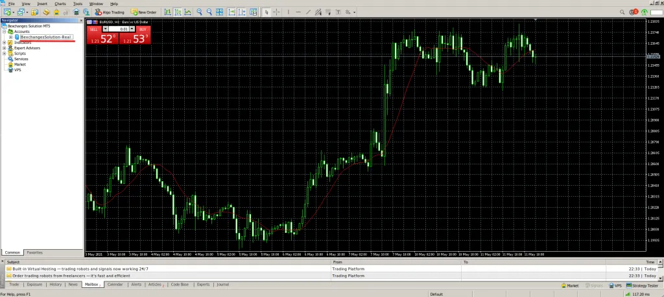This screenshot has width=664, height=297.
Task: Toggle chart shift
Action: pos(243,12)
